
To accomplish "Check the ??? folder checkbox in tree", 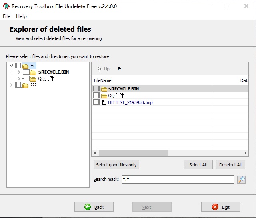I will tap(18, 85).
